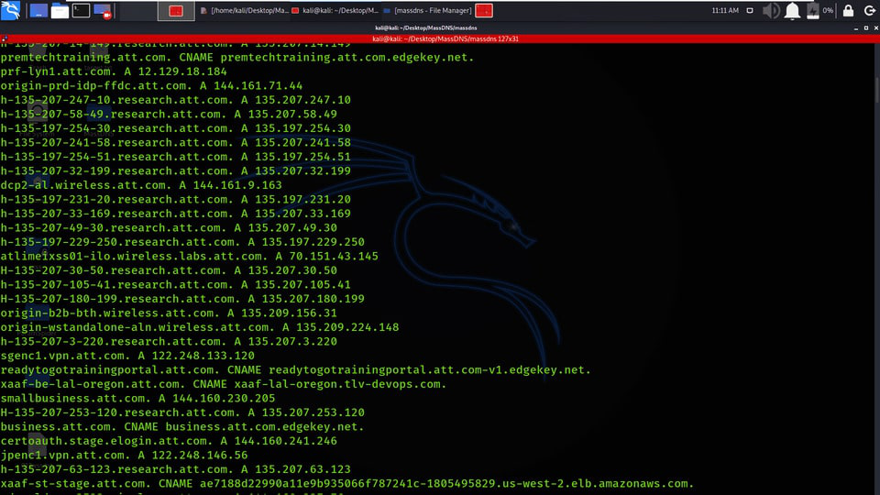Click certoauth.stage.elogin.att.com line
The height and width of the screenshot is (495, 880).
point(169,441)
